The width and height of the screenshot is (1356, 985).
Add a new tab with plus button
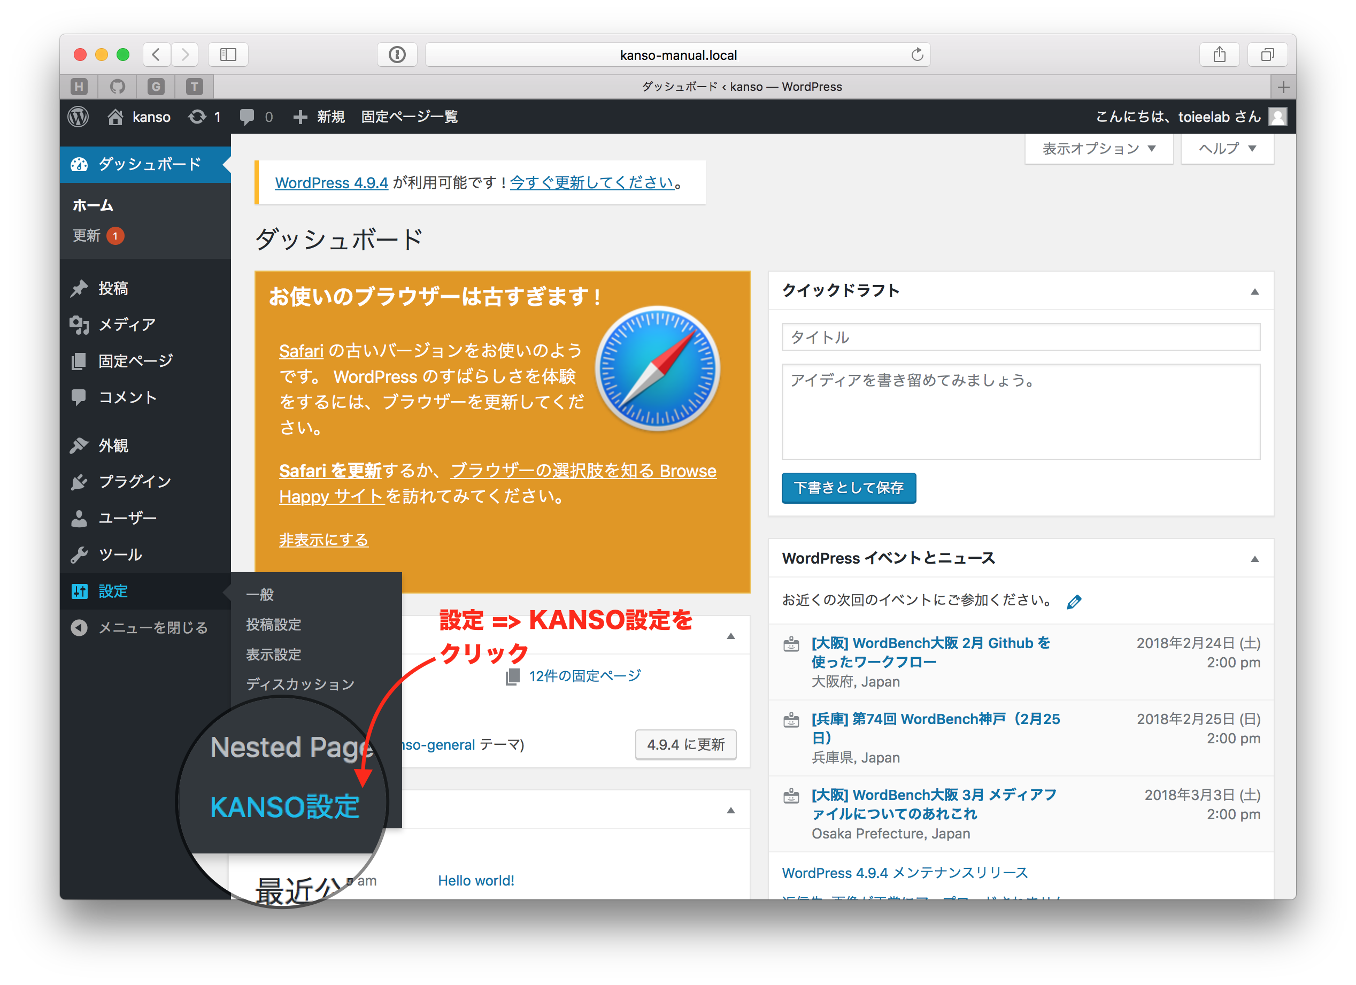click(1283, 87)
